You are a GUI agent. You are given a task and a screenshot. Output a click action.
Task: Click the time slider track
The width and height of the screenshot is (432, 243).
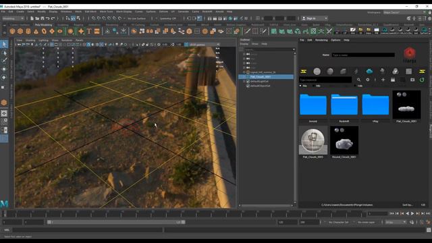coord(184,213)
